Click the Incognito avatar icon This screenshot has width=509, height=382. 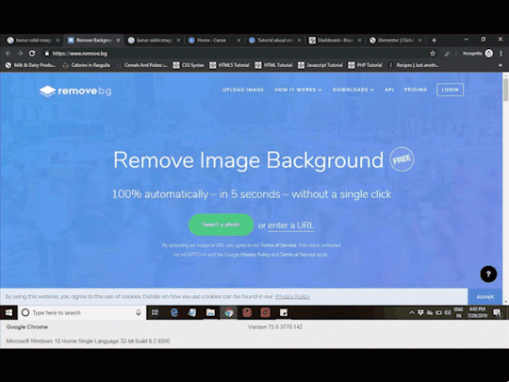(x=489, y=53)
